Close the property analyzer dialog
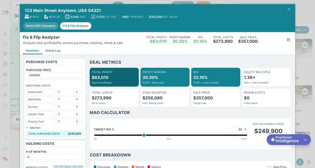 289,9
